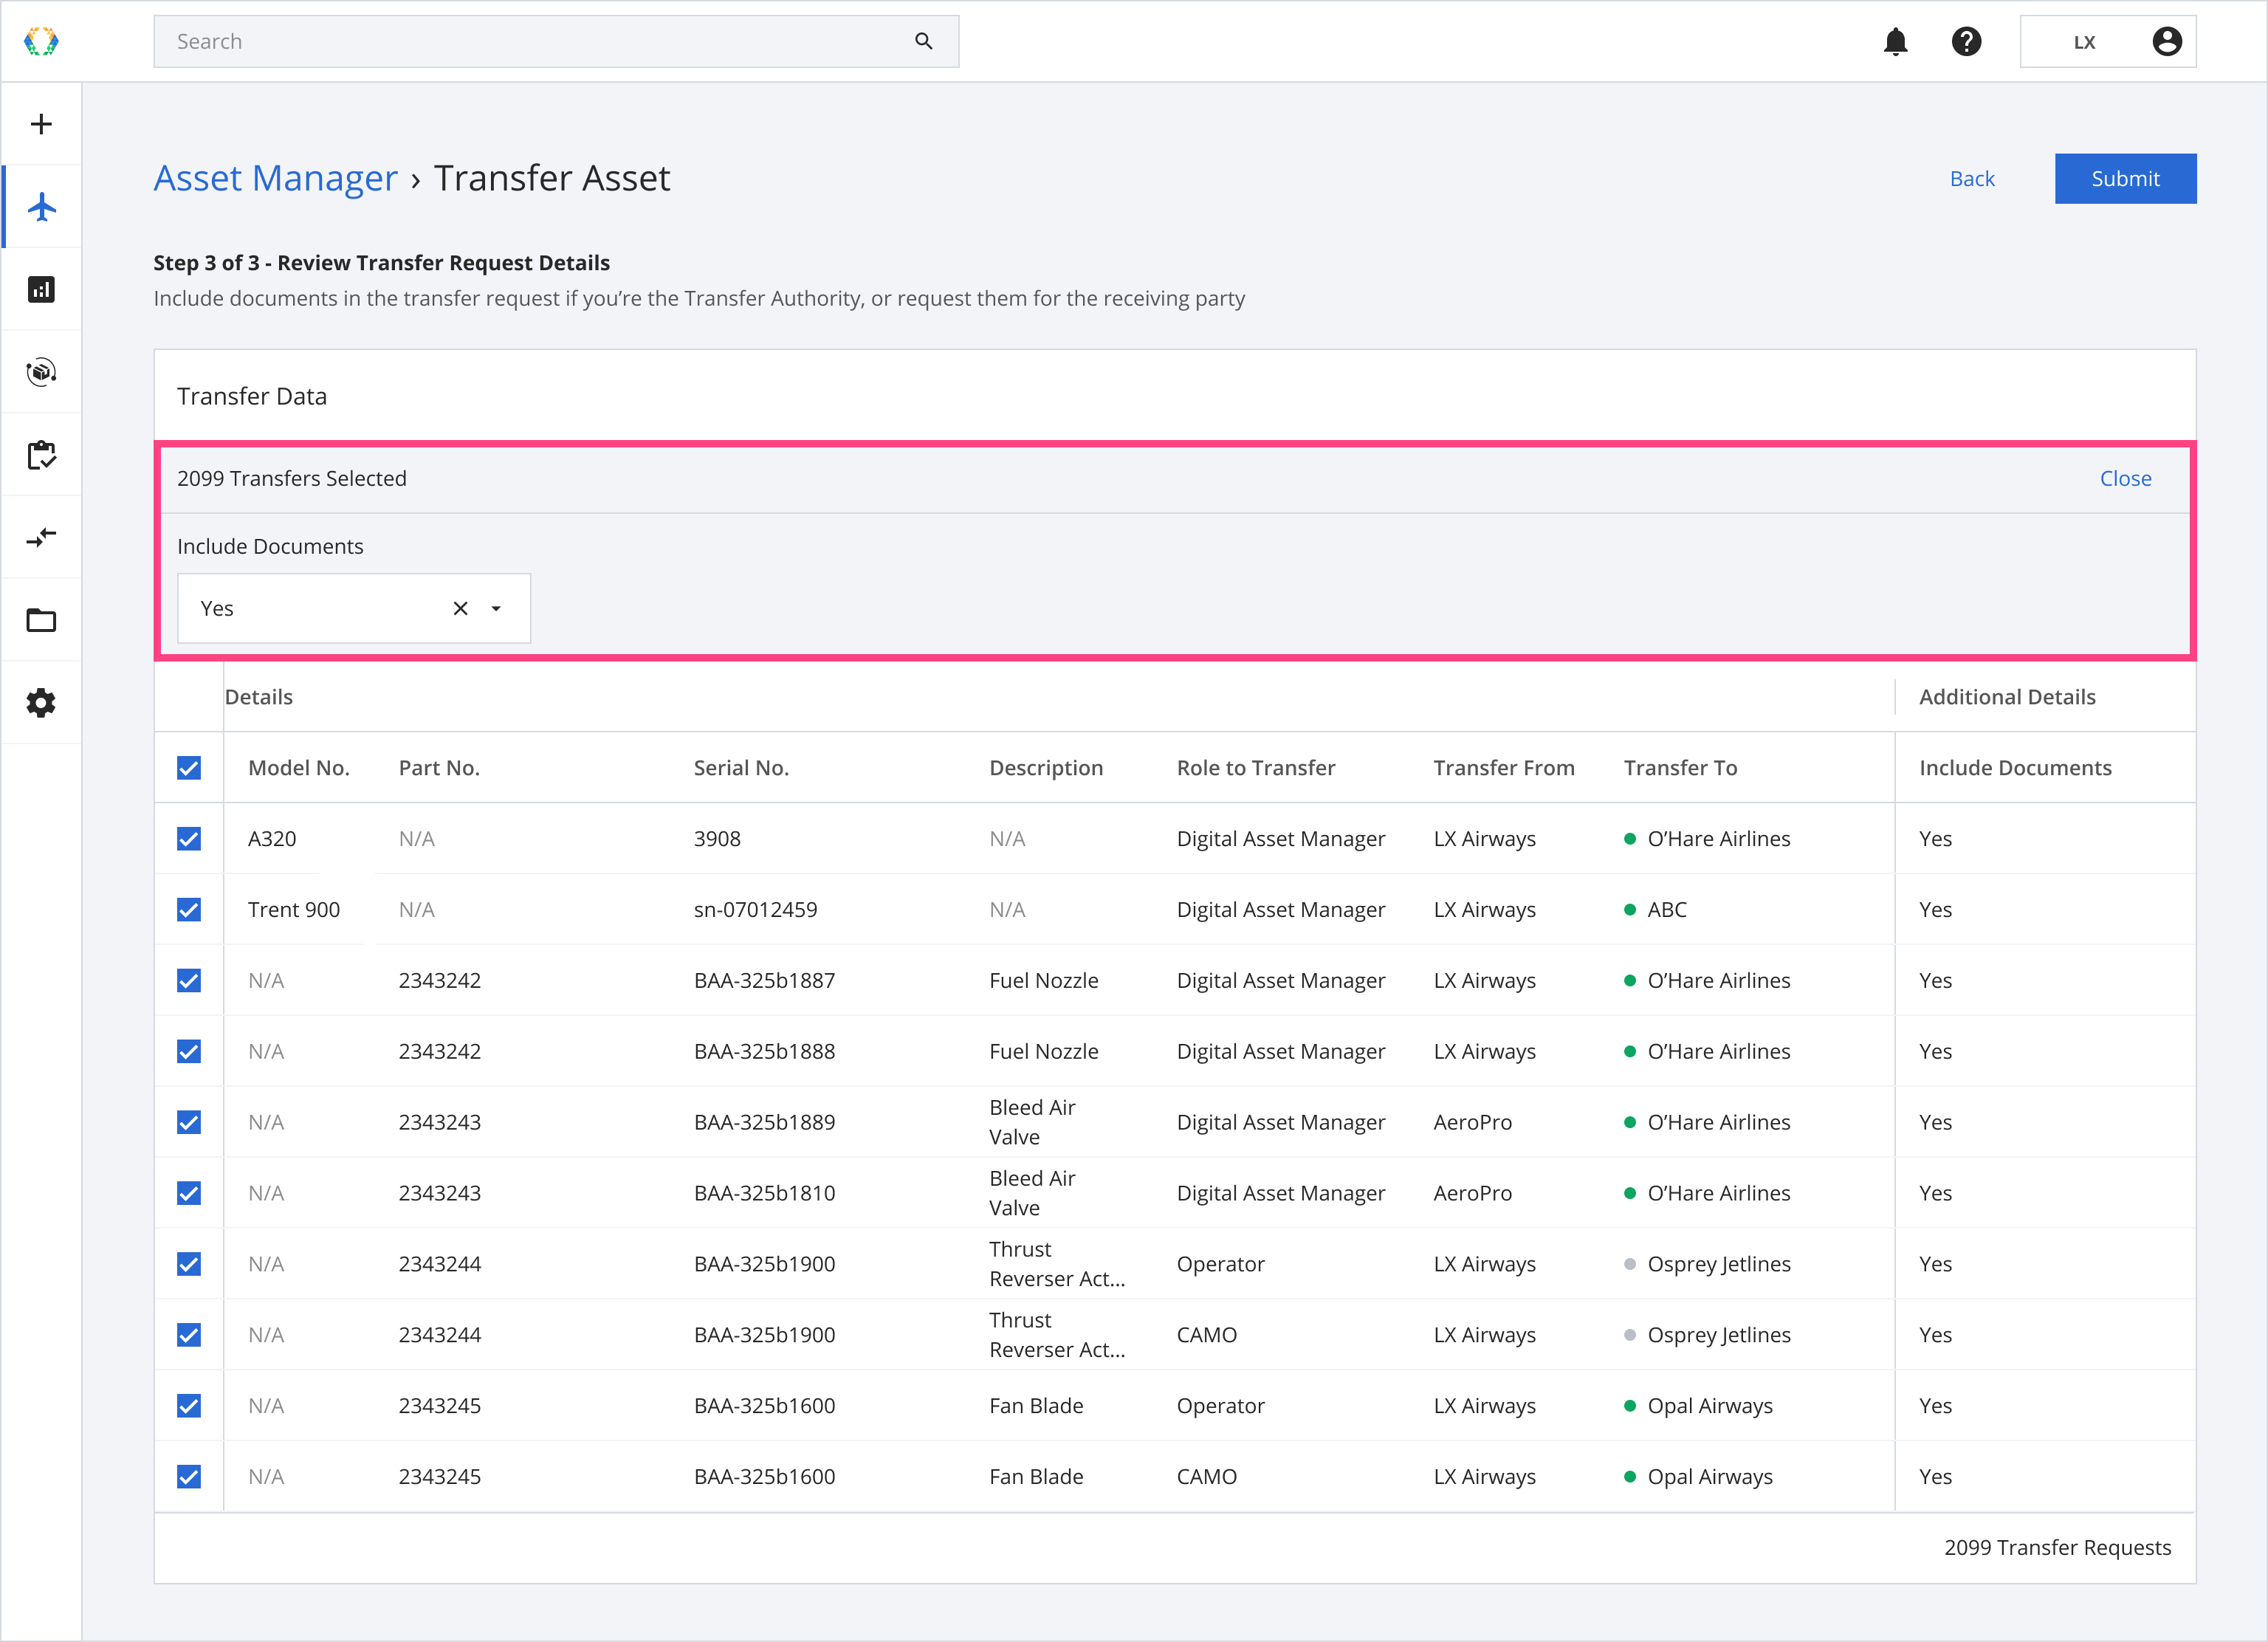Screen dimensions: 2268x1642
Task: Open the help question mark icon
Action: (1966, 41)
